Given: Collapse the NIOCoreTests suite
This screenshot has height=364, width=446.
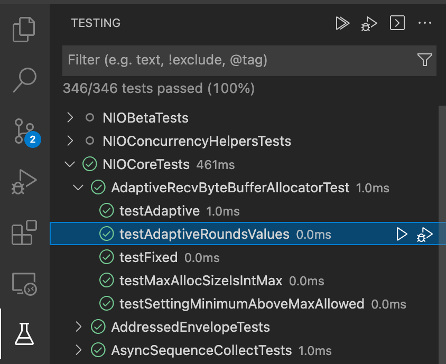Looking at the screenshot, I should (69, 164).
